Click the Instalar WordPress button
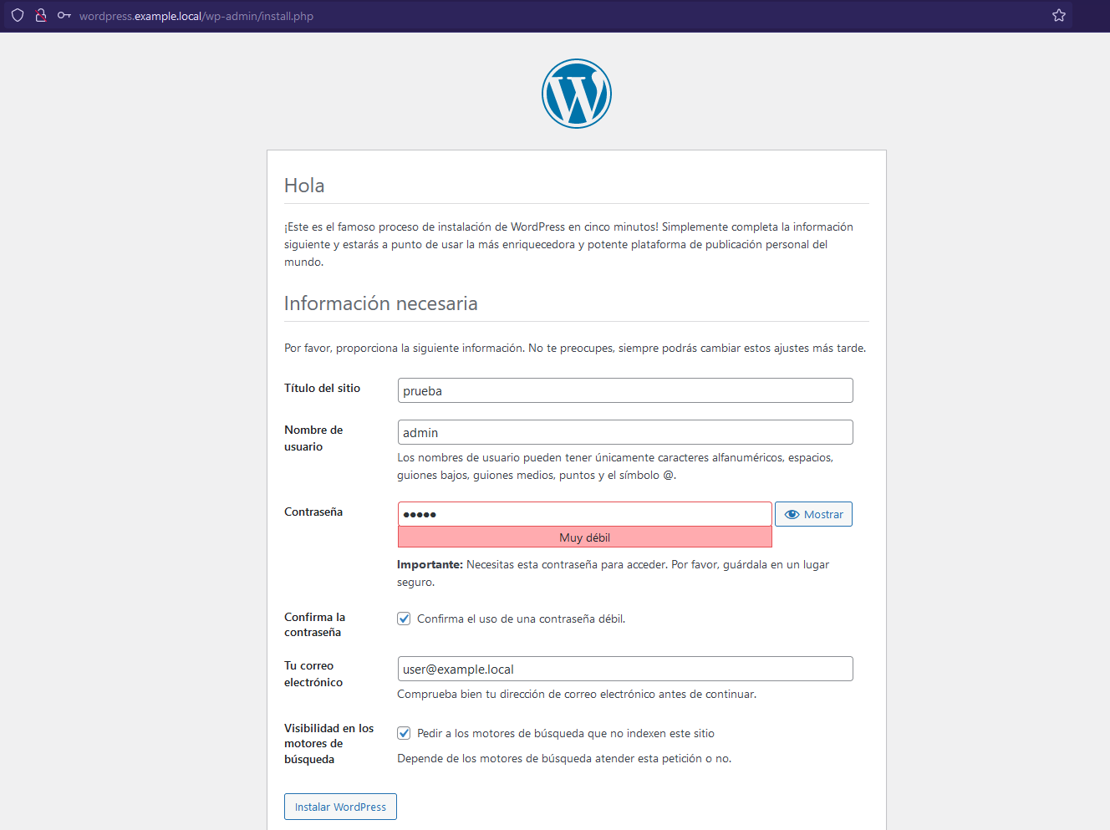This screenshot has width=1110, height=830. point(340,807)
